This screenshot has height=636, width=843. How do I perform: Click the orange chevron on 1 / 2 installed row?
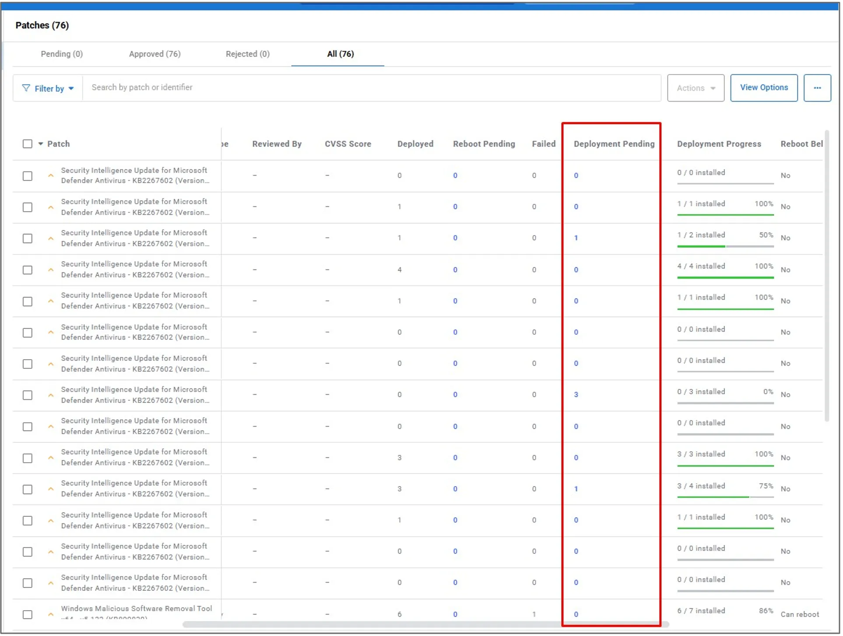51,238
